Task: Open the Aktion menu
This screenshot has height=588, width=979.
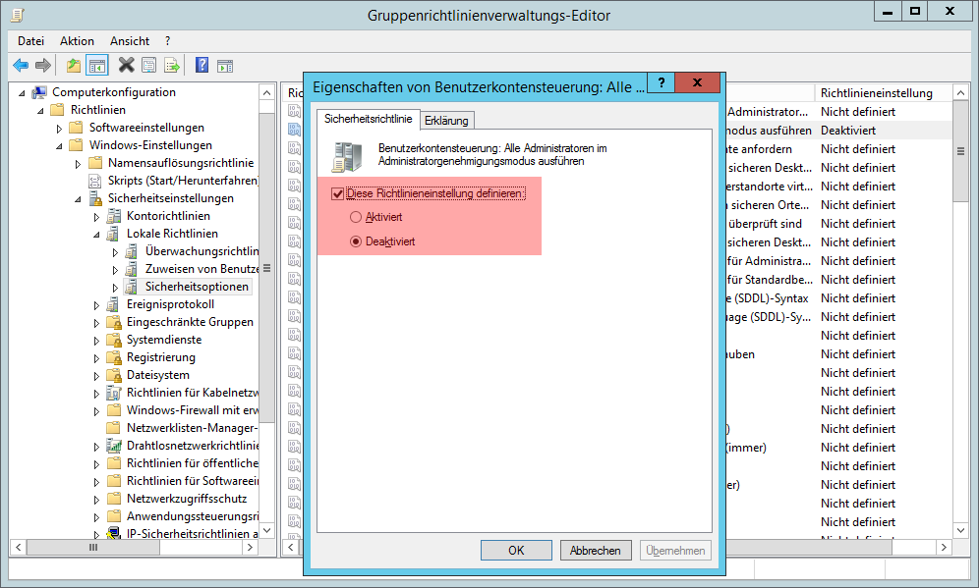Action: tap(77, 41)
